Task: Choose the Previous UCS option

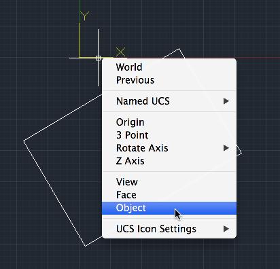Action: 169,80
